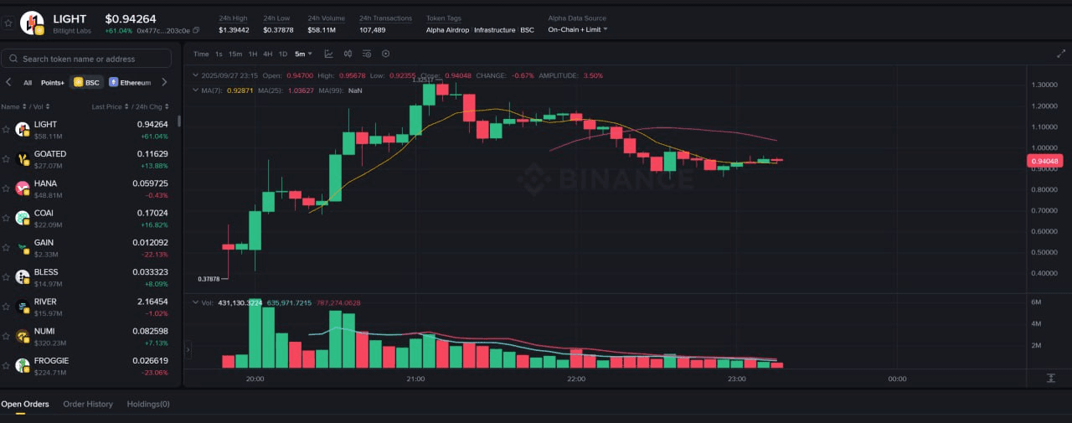
Task: Open Alpha Data Source On-Chain + Limit dropdown
Action: [x=578, y=29]
